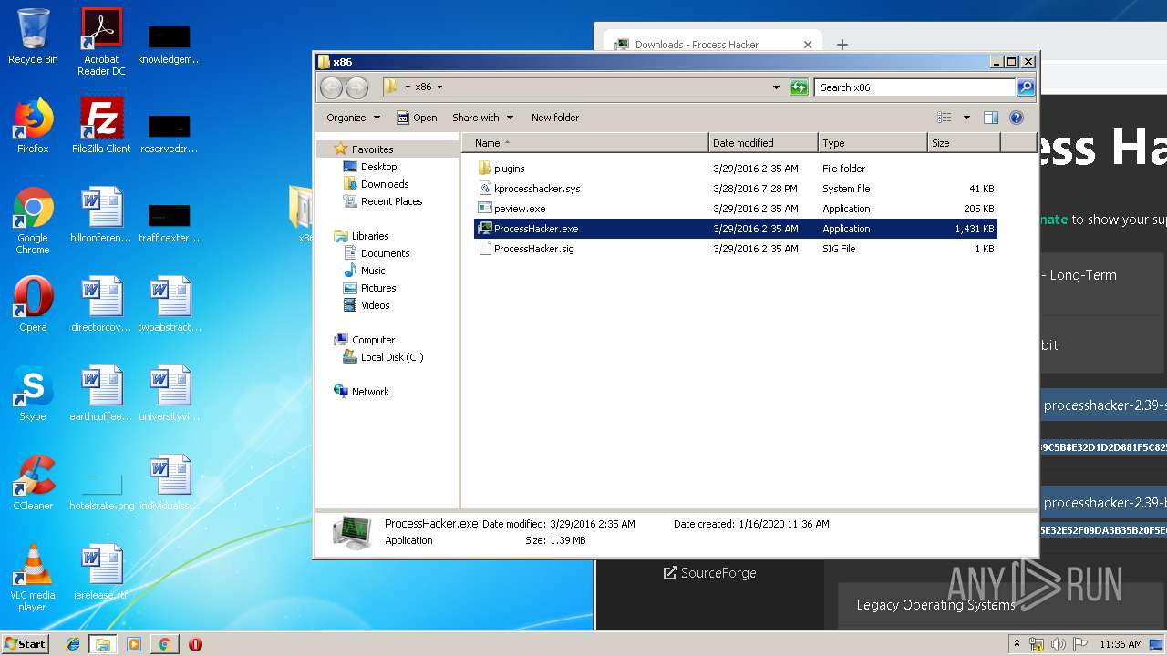Open VLC media player desktop shortcut
1167x656 pixels.
pos(33,578)
